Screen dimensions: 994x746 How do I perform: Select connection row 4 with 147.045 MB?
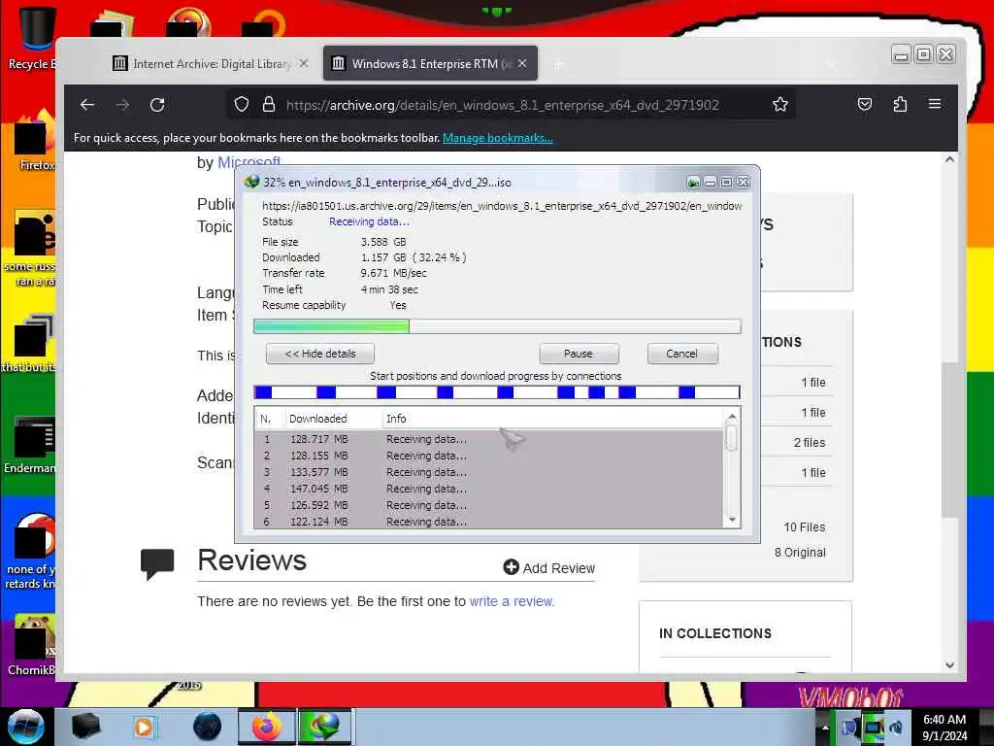point(488,489)
